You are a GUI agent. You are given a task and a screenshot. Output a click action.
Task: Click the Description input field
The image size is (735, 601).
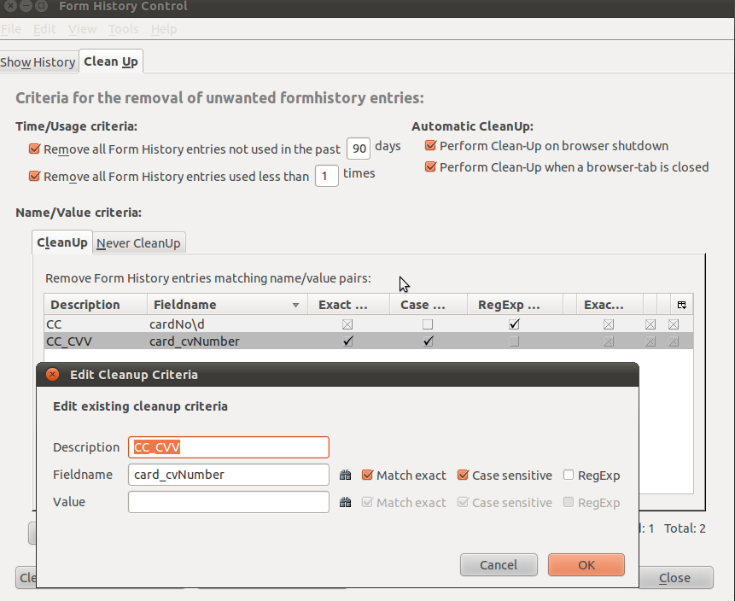pos(229,447)
